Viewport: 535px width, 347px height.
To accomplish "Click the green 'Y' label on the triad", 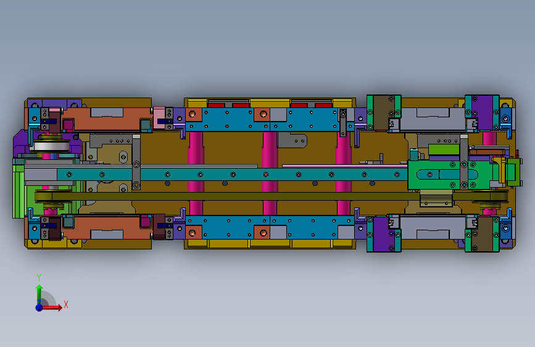I will click(x=39, y=278).
